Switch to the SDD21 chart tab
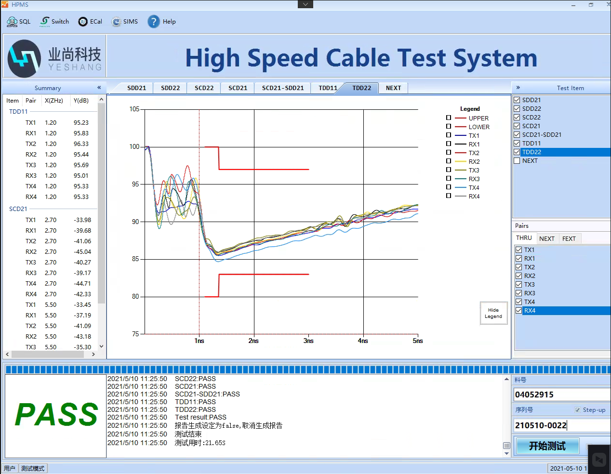Screen dimensions: 611x474 click(137, 88)
